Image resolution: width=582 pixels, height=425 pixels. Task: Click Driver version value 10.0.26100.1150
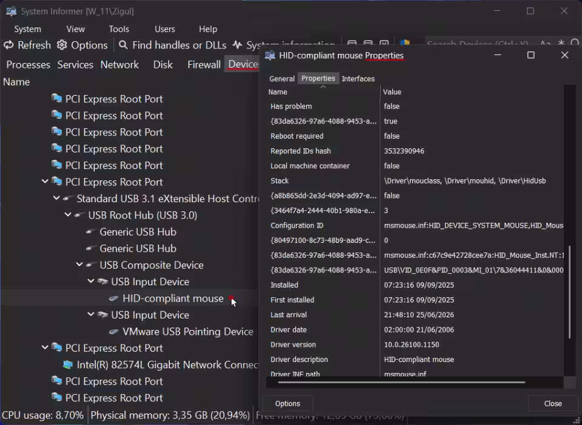click(x=411, y=344)
